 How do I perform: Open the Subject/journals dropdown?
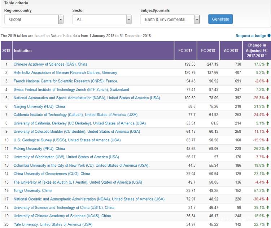coord(170,19)
